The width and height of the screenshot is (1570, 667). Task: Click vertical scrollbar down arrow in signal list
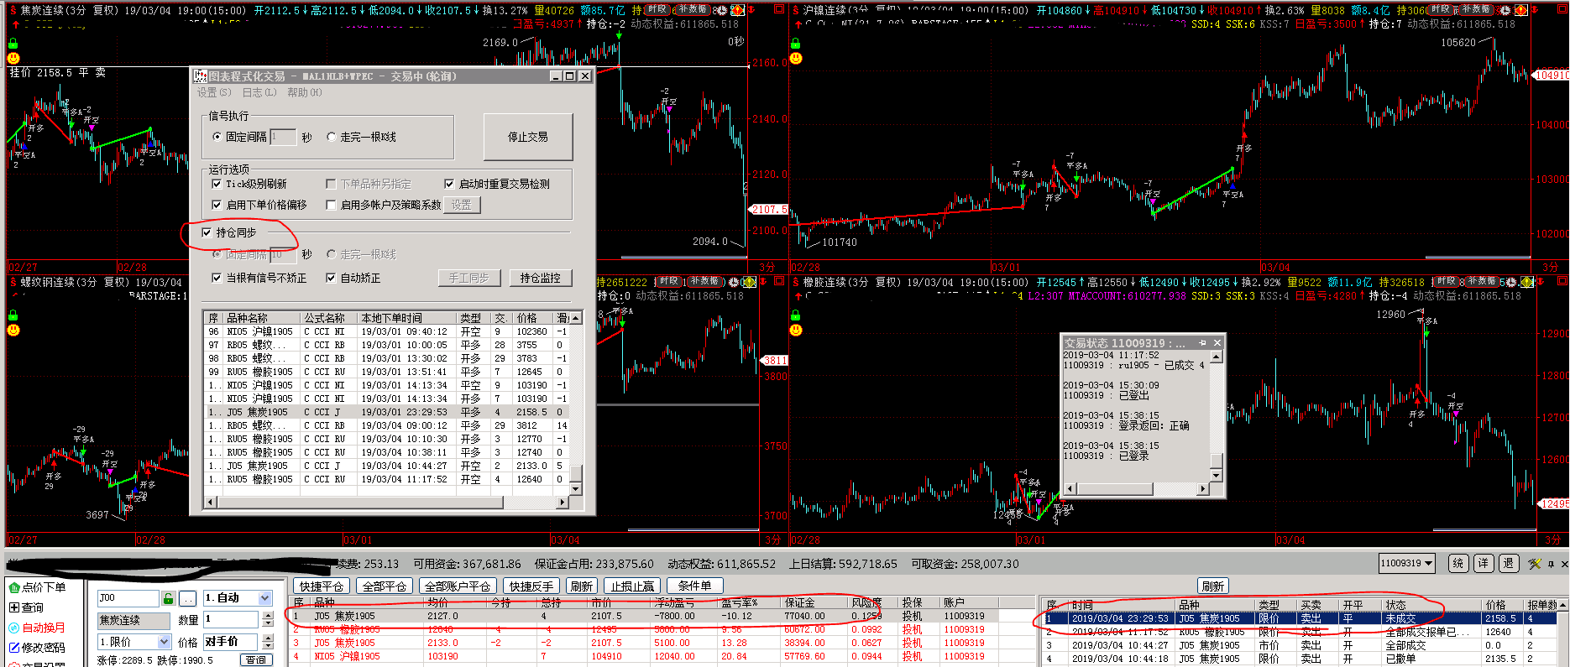(x=575, y=487)
